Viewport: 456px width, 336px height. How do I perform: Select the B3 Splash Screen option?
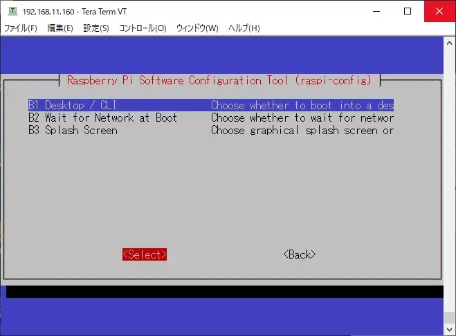[211, 130]
